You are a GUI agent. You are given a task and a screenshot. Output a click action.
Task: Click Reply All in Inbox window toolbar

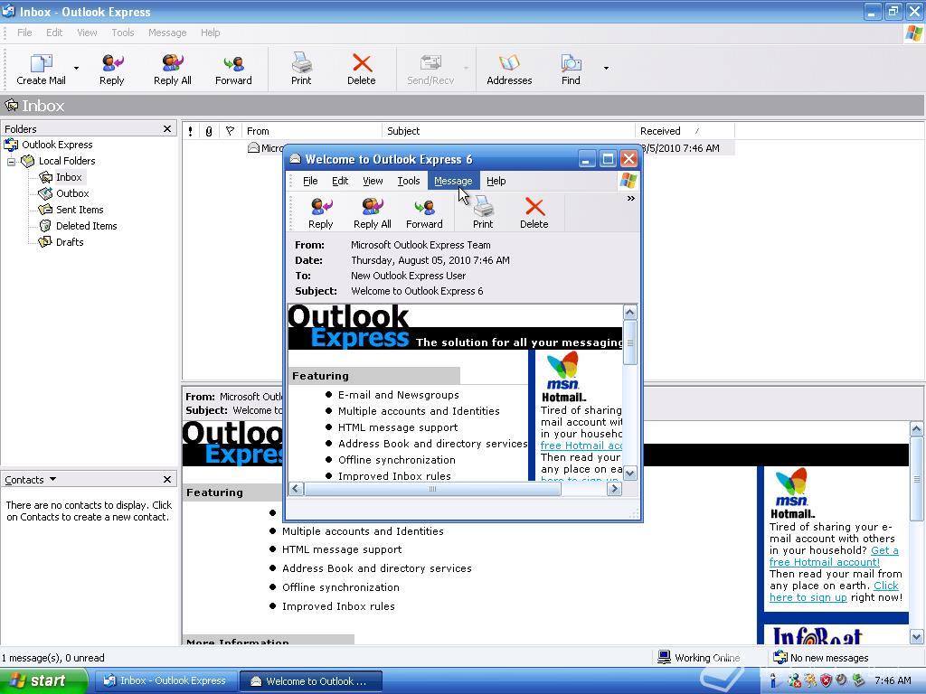click(x=173, y=69)
